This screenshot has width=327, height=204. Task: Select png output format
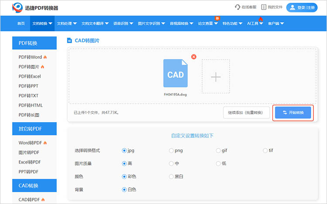tap(171, 150)
